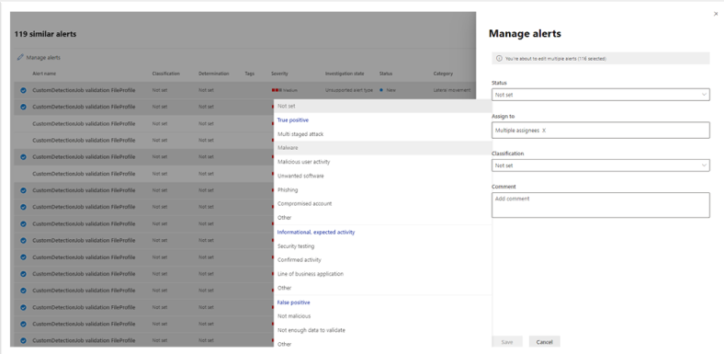Click the pencil icon beside Manage alerts

tap(20, 58)
